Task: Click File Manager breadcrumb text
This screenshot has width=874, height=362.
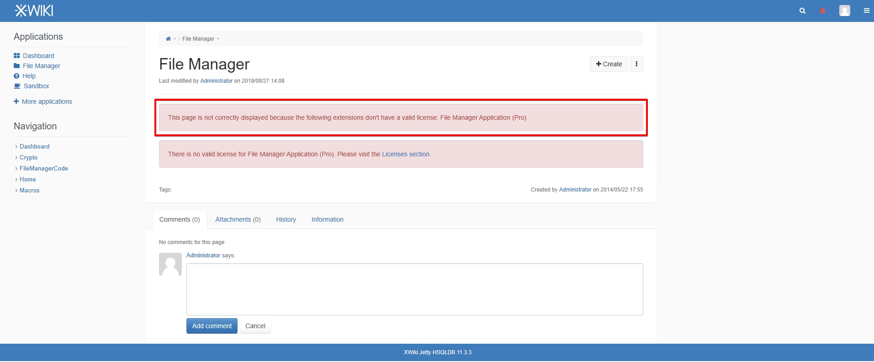Action: pyautogui.click(x=198, y=39)
